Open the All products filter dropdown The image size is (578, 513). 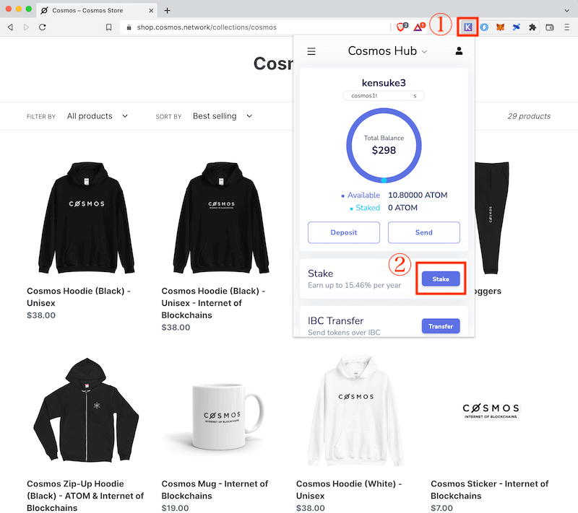tap(98, 116)
